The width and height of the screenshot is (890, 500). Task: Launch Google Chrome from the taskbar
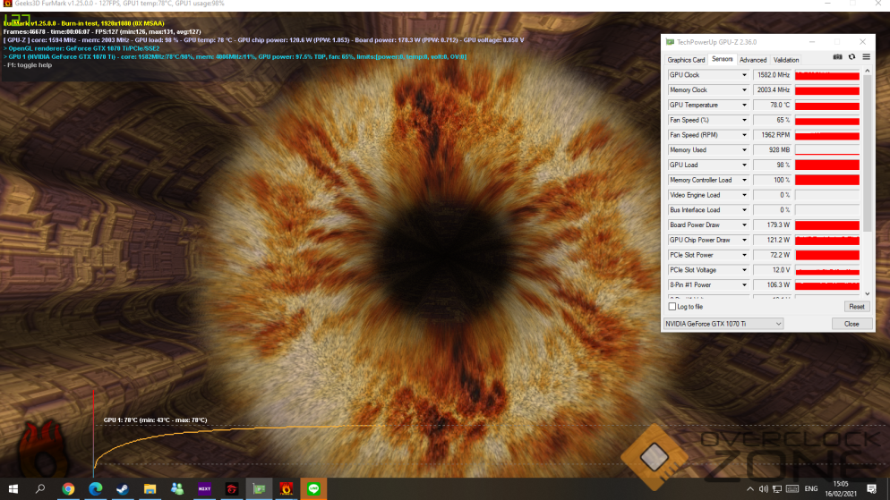68,489
